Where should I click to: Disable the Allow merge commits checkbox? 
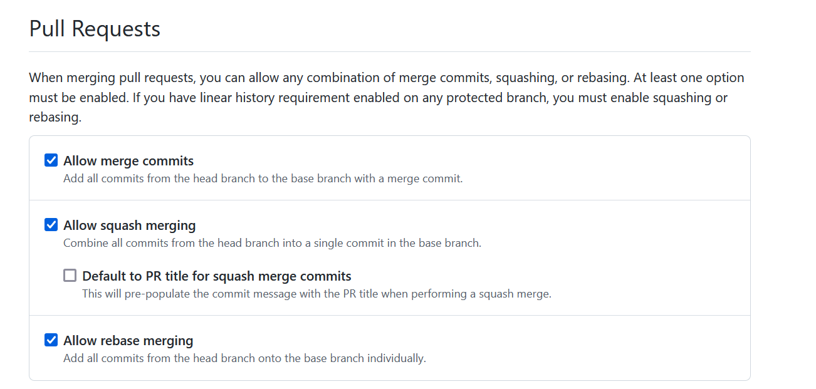click(51, 160)
